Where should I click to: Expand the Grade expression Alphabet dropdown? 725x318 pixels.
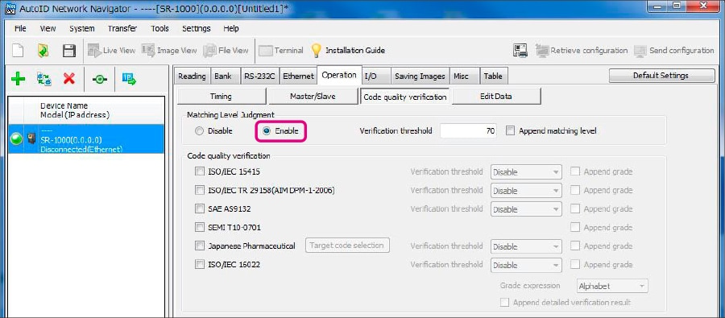click(612, 286)
